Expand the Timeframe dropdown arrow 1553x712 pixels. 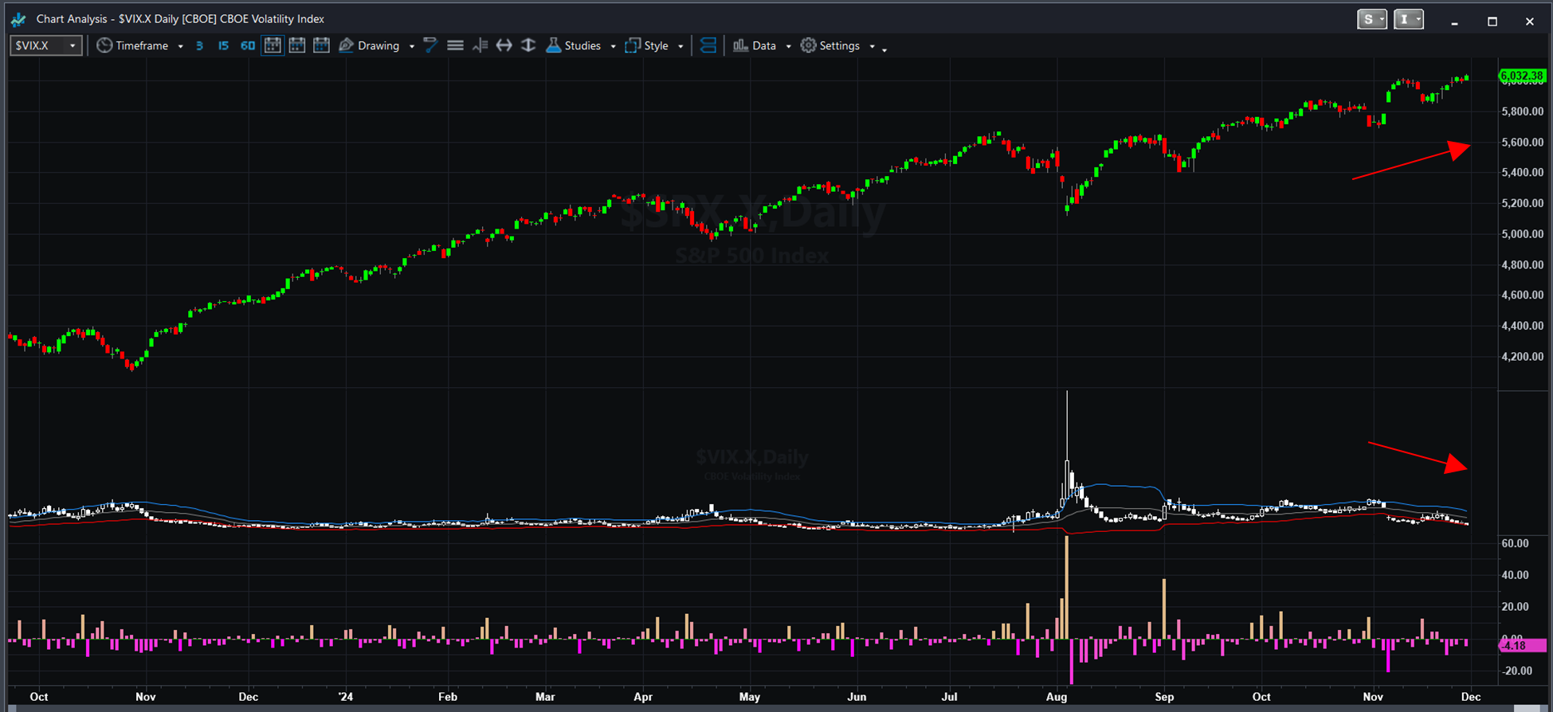(x=181, y=46)
